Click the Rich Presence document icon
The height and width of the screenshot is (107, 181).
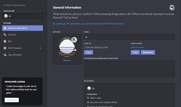5,48
